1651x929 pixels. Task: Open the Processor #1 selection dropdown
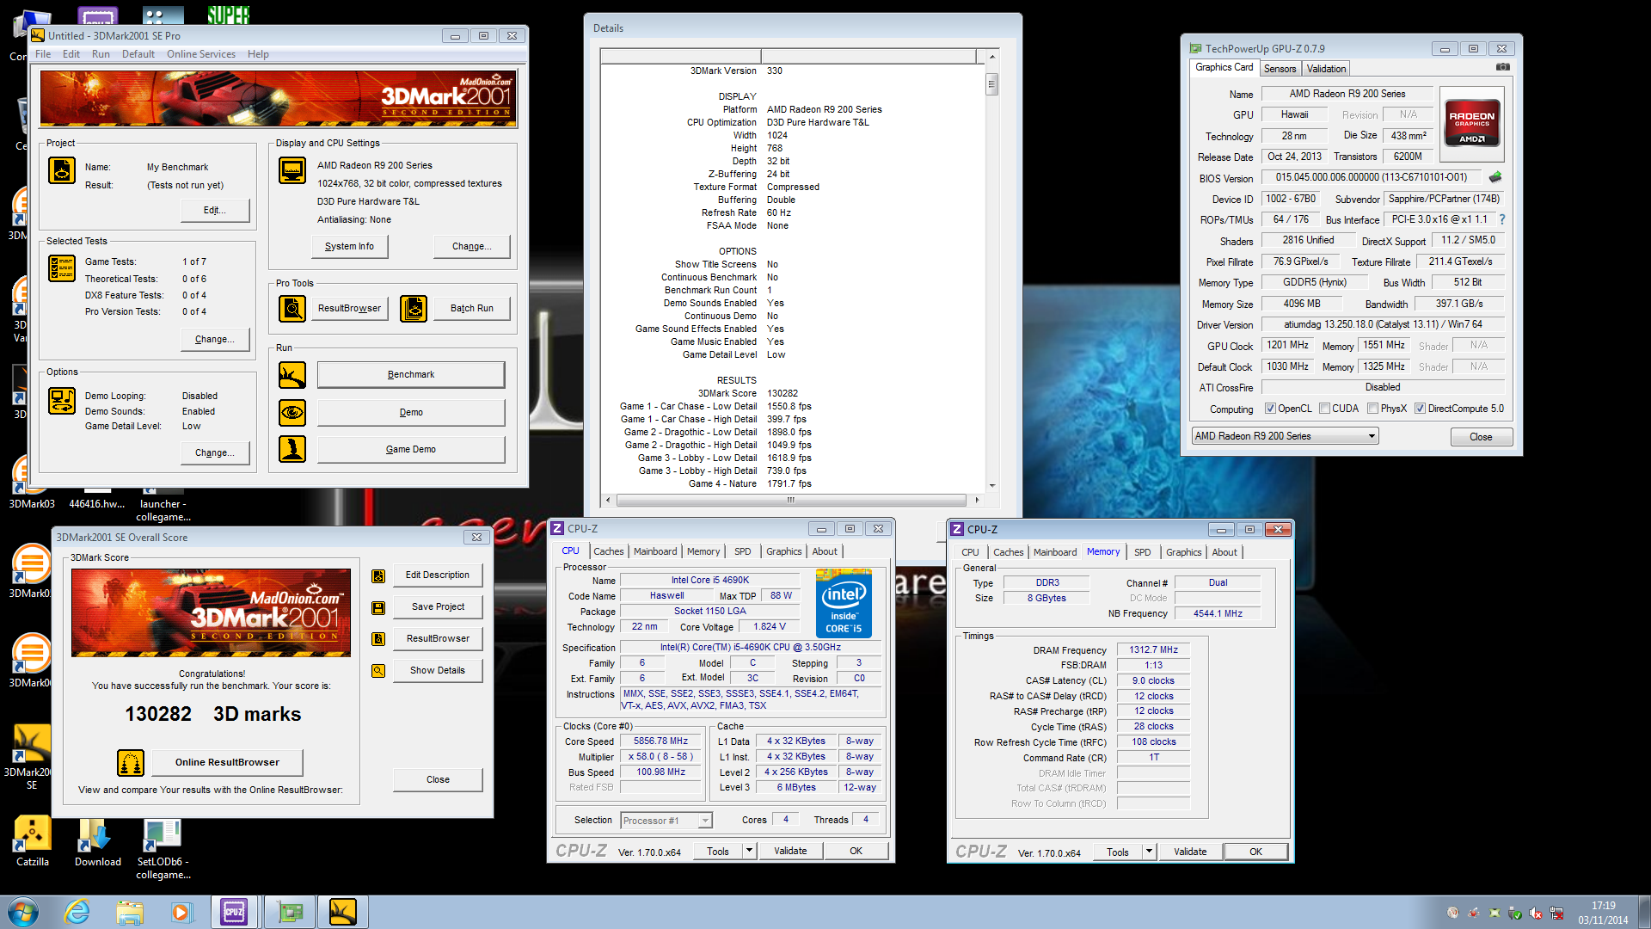tap(666, 821)
